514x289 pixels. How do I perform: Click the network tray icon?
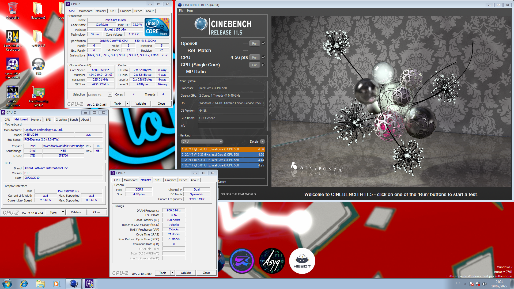tap(478, 284)
